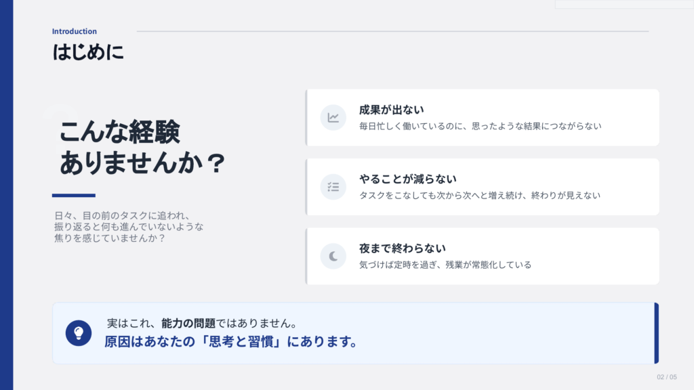Image resolution: width=694 pixels, height=390 pixels.
Task: Click the checklist icon beside やることが減らない
Action: pyautogui.click(x=333, y=187)
